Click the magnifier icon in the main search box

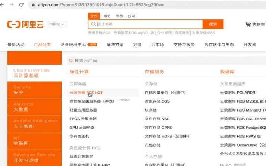(94, 24)
